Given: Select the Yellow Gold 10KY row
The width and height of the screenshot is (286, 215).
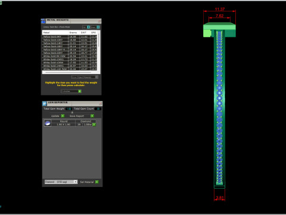Looking at the screenshot, I should coord(70,40).
